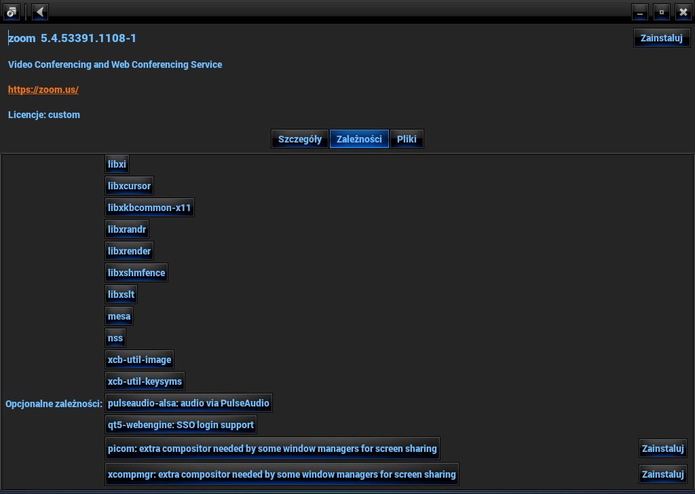Open the libxrandr dependency

(x=127, y=229)
